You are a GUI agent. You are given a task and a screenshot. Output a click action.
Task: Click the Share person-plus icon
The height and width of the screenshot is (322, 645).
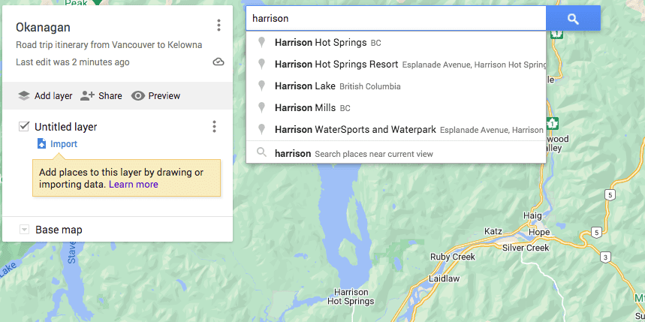[87, 96]
